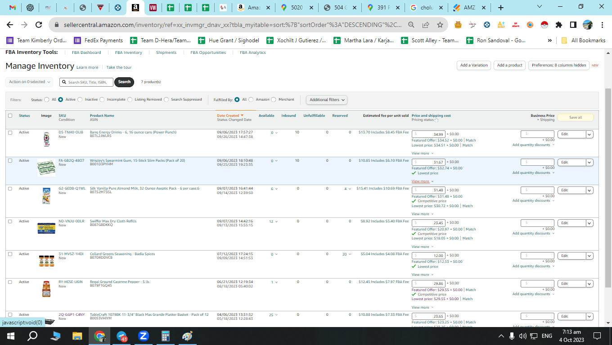Switch to the pinned Gmail tab
The width and height of the screenshot is (612, 345).
[13, 8]
